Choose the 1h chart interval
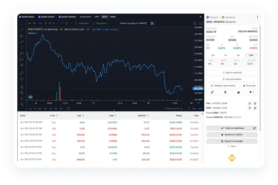The width and height of the screenshot is (278, 185). (45, 23)
